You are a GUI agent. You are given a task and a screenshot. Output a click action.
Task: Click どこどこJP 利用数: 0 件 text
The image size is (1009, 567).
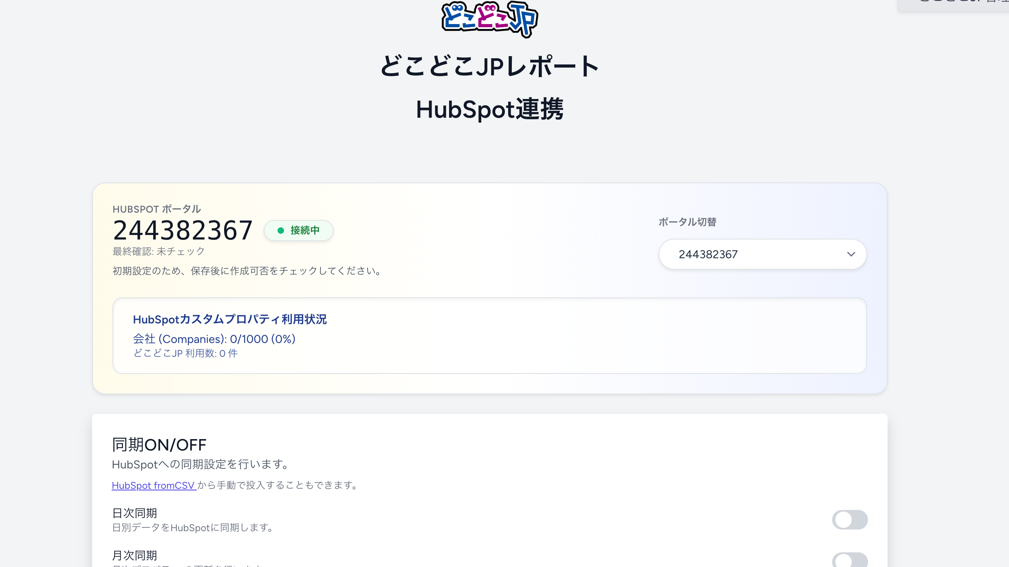tap(185, 353)
